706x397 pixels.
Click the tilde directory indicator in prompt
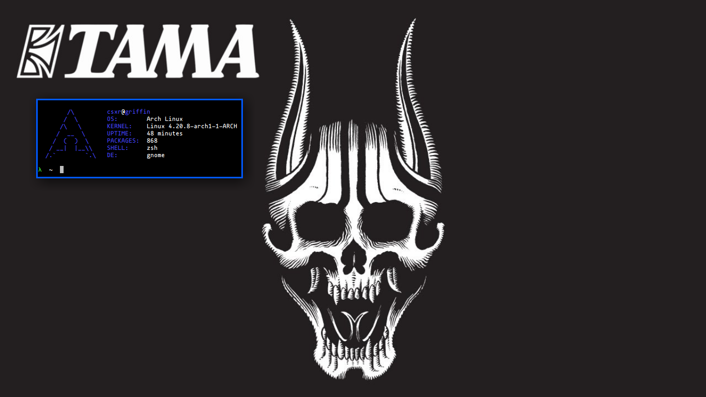51,170
